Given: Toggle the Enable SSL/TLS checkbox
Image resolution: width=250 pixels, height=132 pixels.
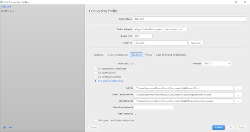Looking at the screenshot, I should [136, 64].
